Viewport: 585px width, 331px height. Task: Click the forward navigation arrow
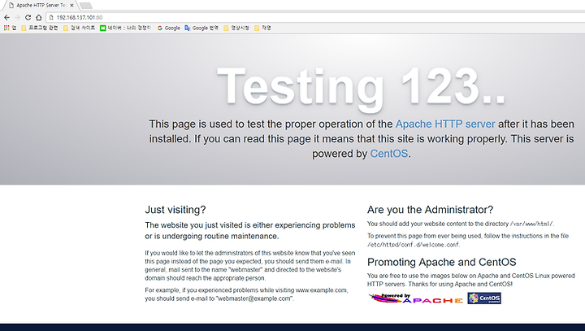point(17,17)
